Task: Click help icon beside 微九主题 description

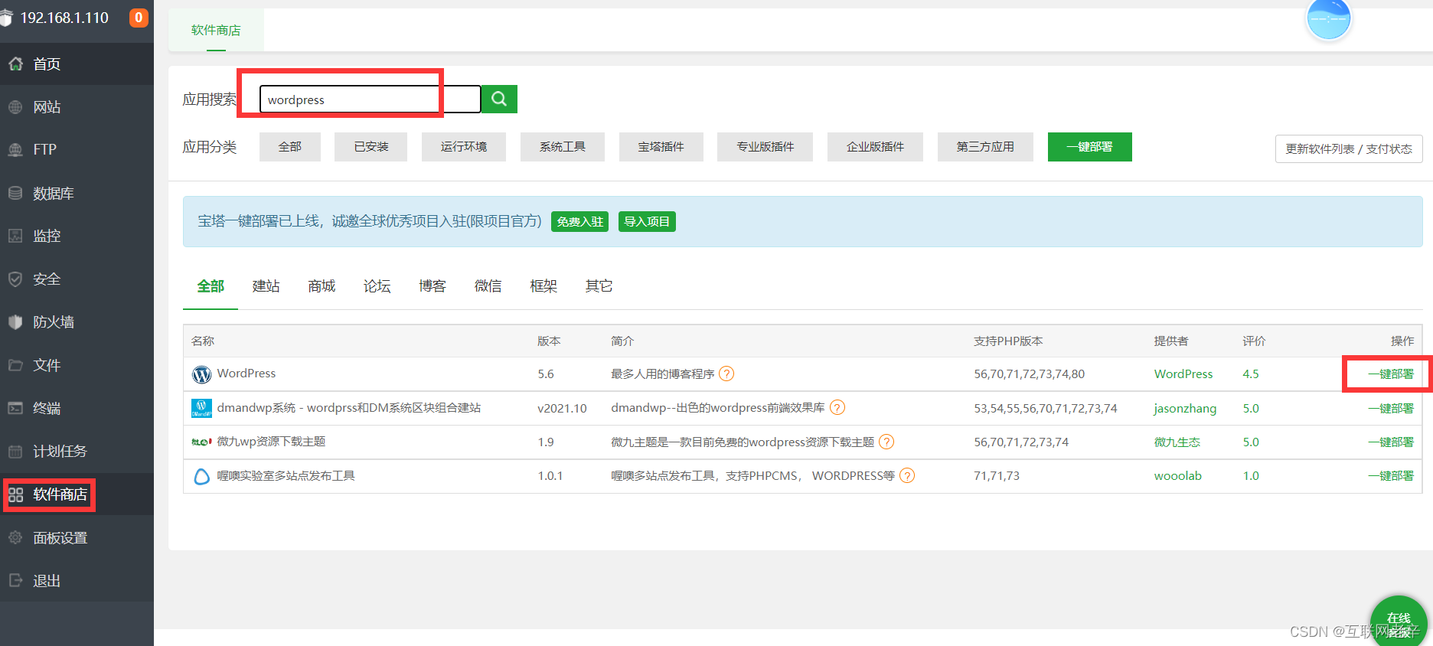Action: click(x=886, y=442)
